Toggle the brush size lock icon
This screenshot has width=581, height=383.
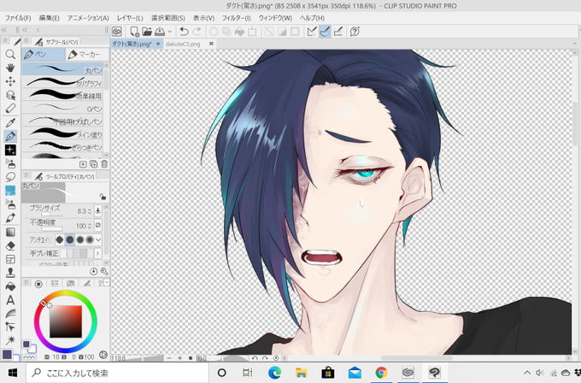(97, 210)
